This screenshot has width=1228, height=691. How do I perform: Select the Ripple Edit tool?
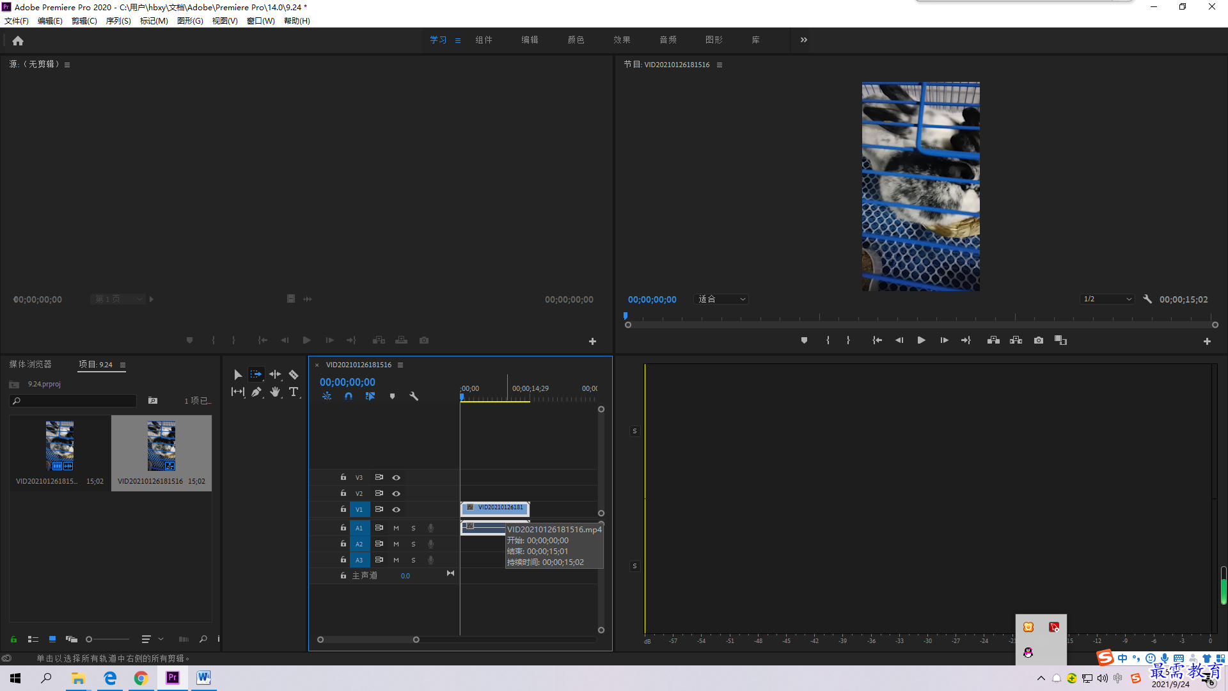[275, 374]
